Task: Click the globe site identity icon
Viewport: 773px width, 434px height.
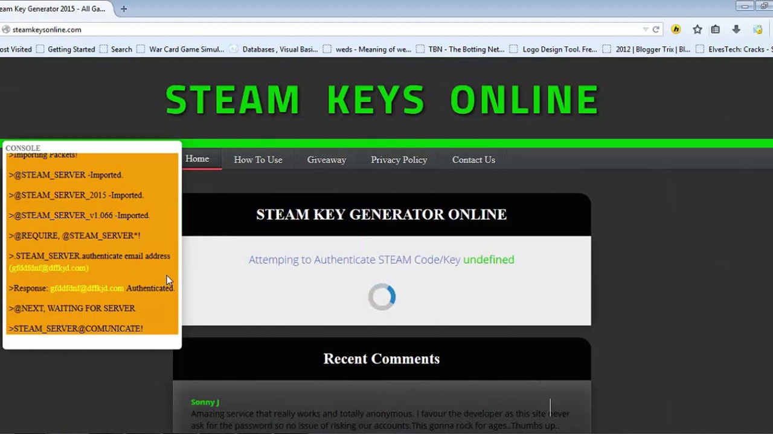Action: (5, 30)
